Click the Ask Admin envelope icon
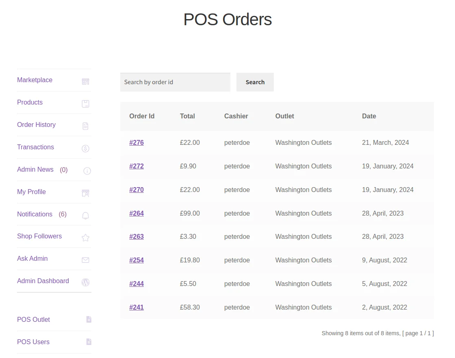This screenshot has height=358, width=455. (x=85, y=260)
